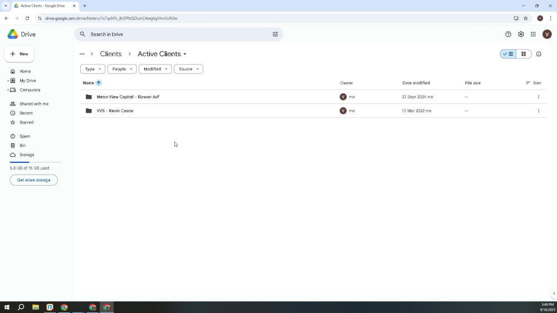Image resolution: width=557 pixels, height=313 pixels.
Task: Click the Google Drive logo
Action: (13, 34)
